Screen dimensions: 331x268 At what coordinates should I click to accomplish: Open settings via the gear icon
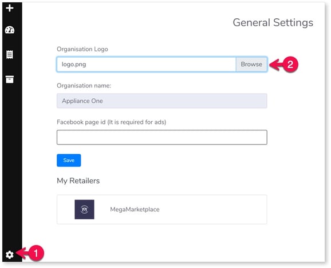pos(10,254)
